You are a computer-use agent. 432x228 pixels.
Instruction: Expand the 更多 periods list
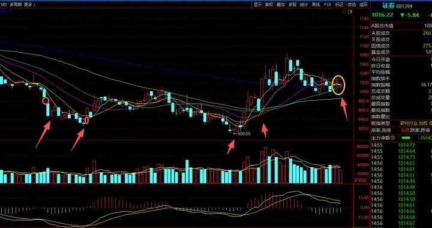28,5
